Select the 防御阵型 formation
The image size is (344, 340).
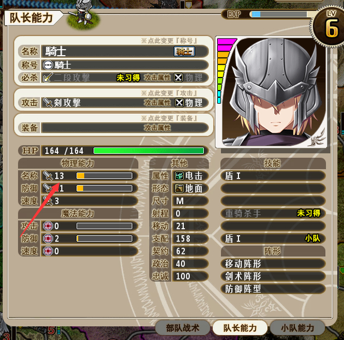click(x=273, y=288)
